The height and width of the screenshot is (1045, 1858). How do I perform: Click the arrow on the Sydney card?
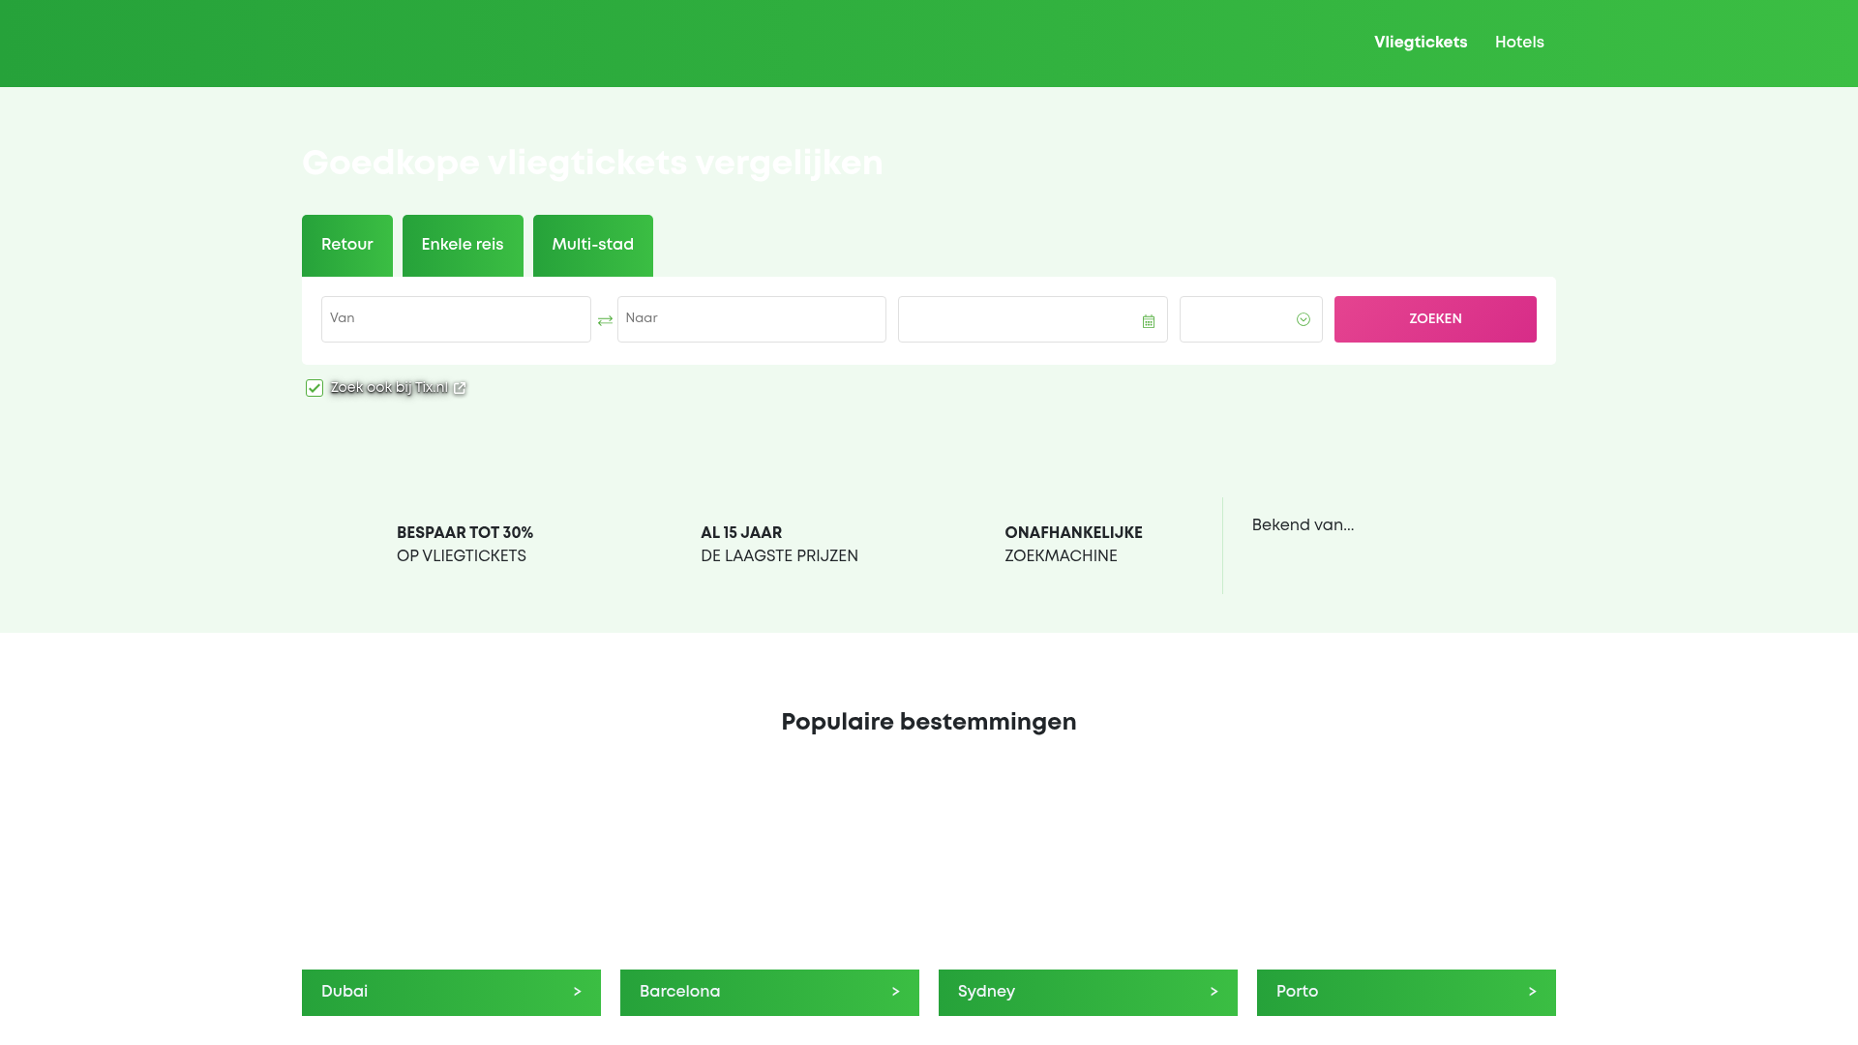(x=1214, y=992)
